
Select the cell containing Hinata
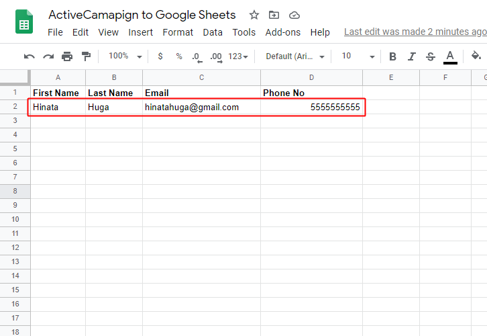58,107
